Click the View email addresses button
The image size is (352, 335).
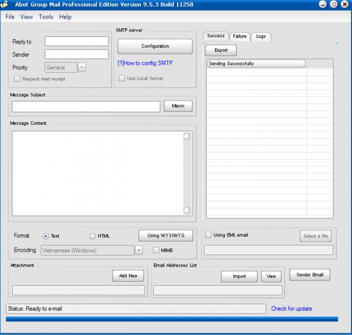pyautogui.click(x=271, y=277)
